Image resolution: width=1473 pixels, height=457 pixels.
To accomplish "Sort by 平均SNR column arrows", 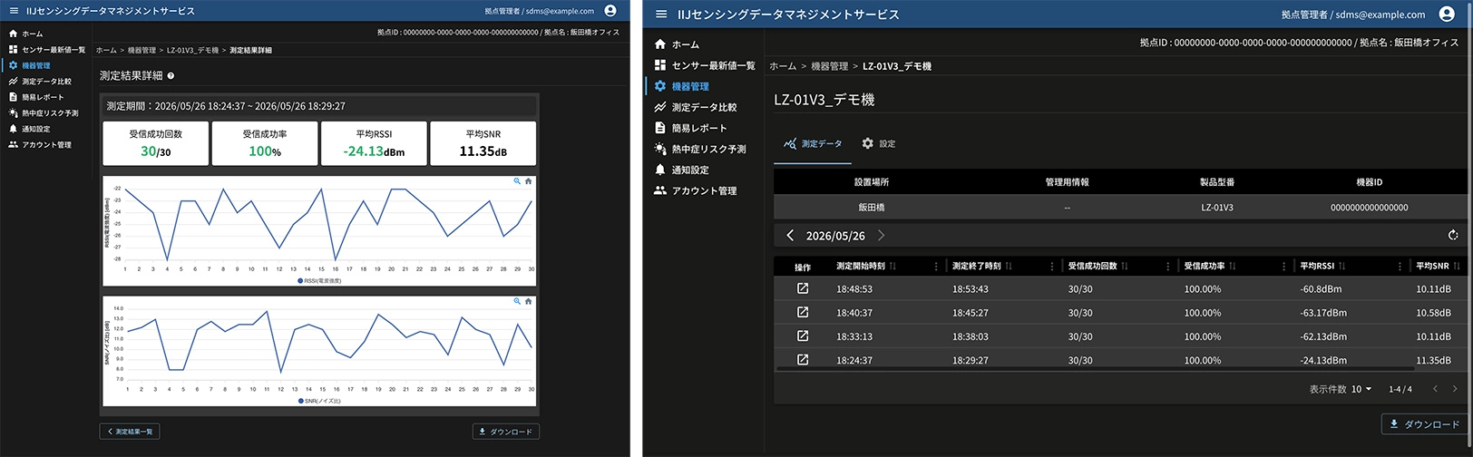I will pos(1457,266).
